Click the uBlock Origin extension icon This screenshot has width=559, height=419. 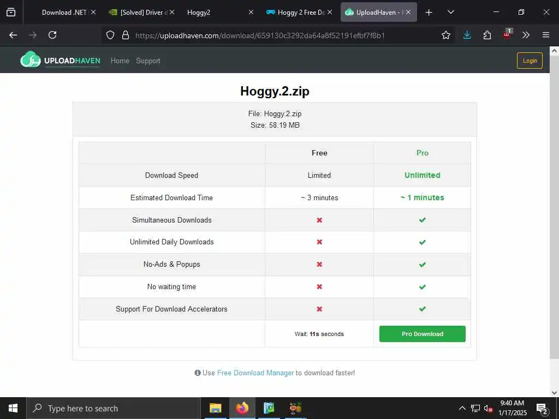pyautogui.click(x=507, y=34)
